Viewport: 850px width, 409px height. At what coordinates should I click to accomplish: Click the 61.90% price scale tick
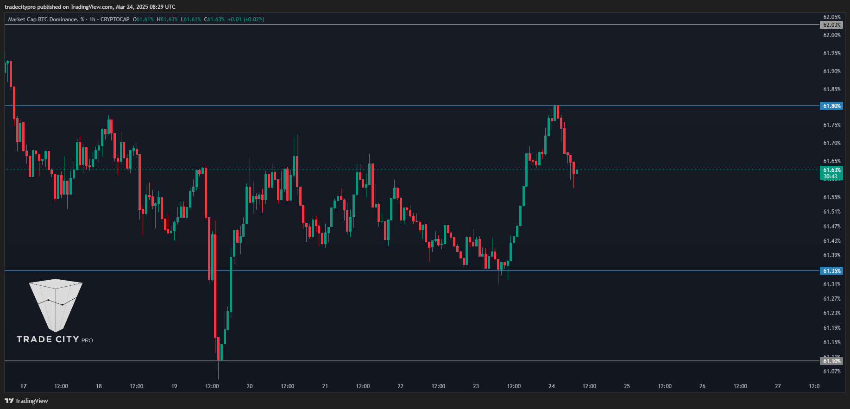coord(831,71)
